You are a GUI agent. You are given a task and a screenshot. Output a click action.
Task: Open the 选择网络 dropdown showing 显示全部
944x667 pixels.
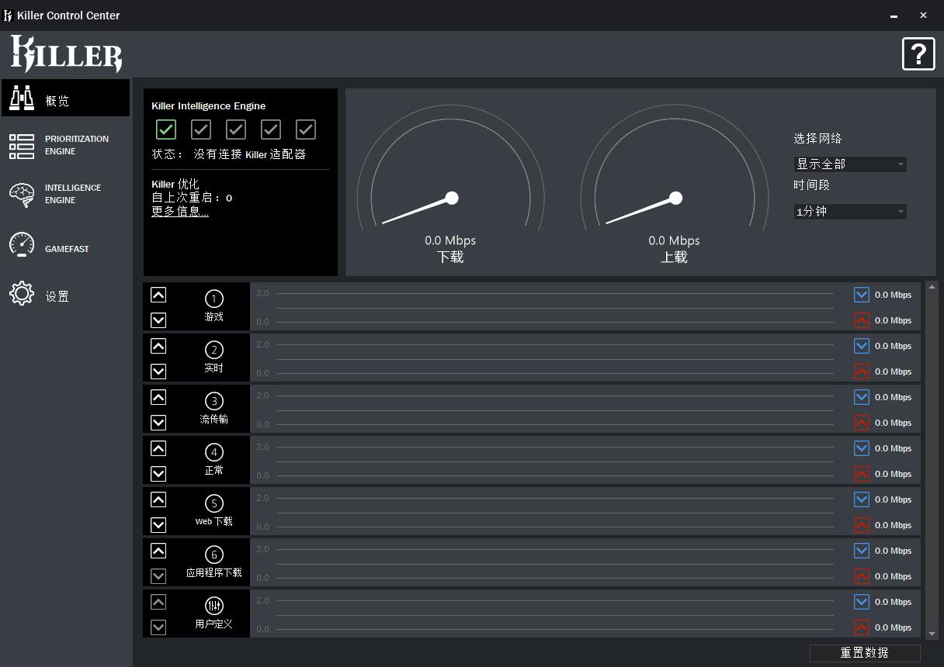coord(850,164)
